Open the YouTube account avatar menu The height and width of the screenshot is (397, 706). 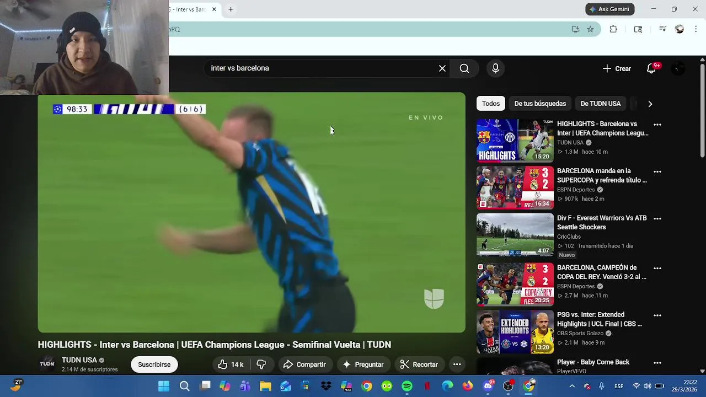(x=678, y=68)
